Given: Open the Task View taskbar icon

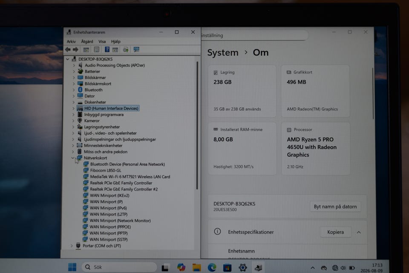Looking at the screenshot, I should click(x=165, y=267).
